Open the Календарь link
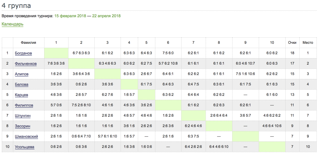The width and height of the screenshot is (319, 154). click(13, 24)
